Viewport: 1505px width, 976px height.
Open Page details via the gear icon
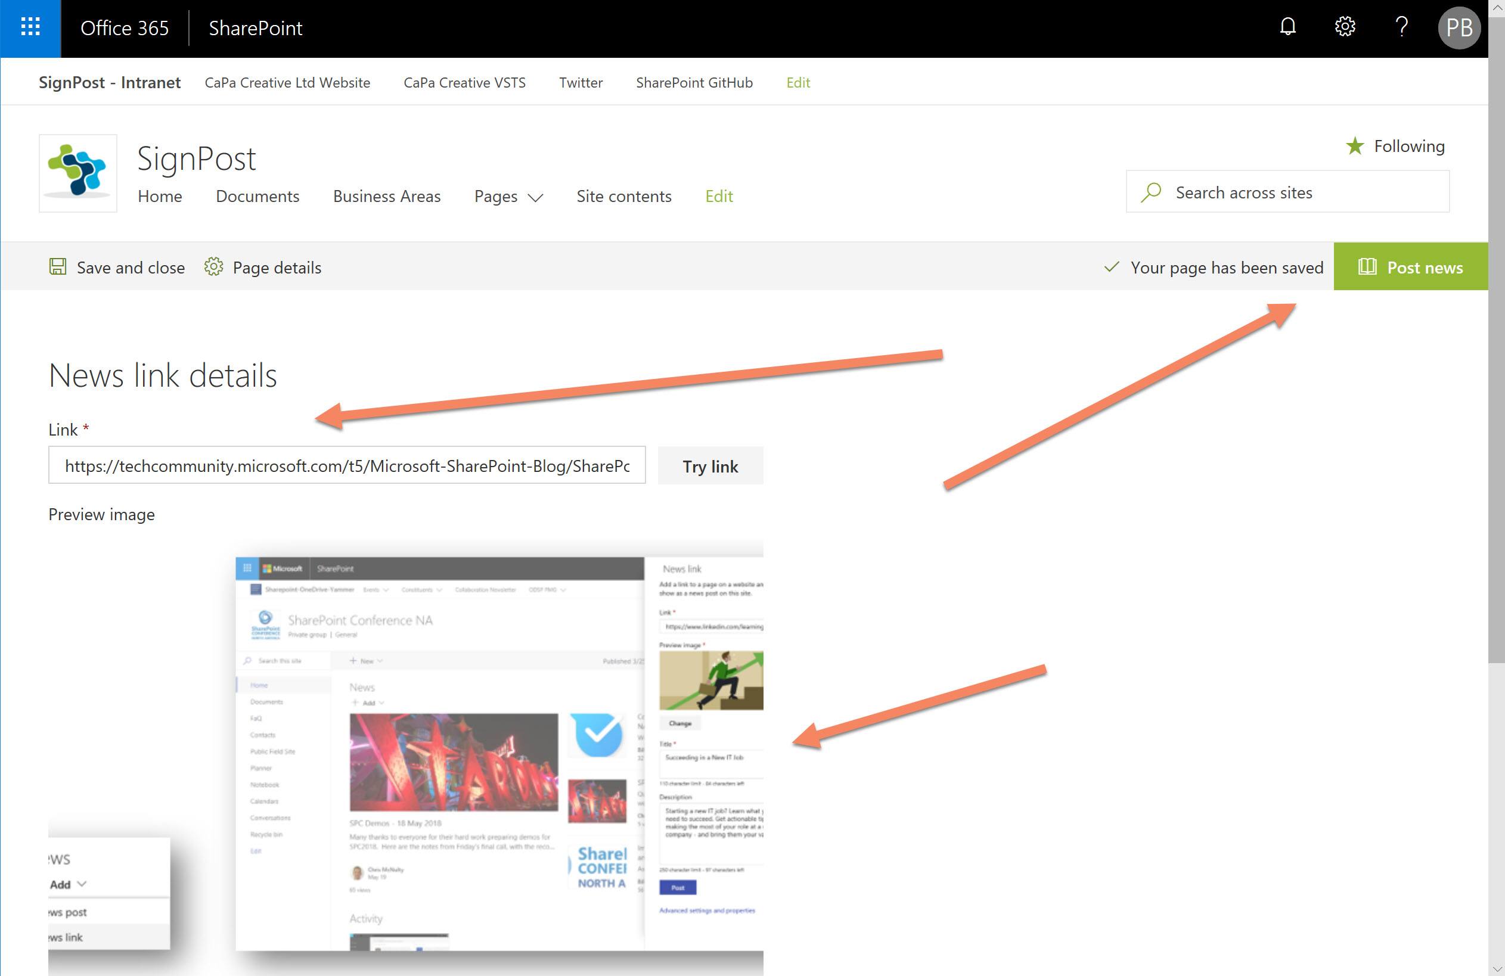(x=214, y=267)
